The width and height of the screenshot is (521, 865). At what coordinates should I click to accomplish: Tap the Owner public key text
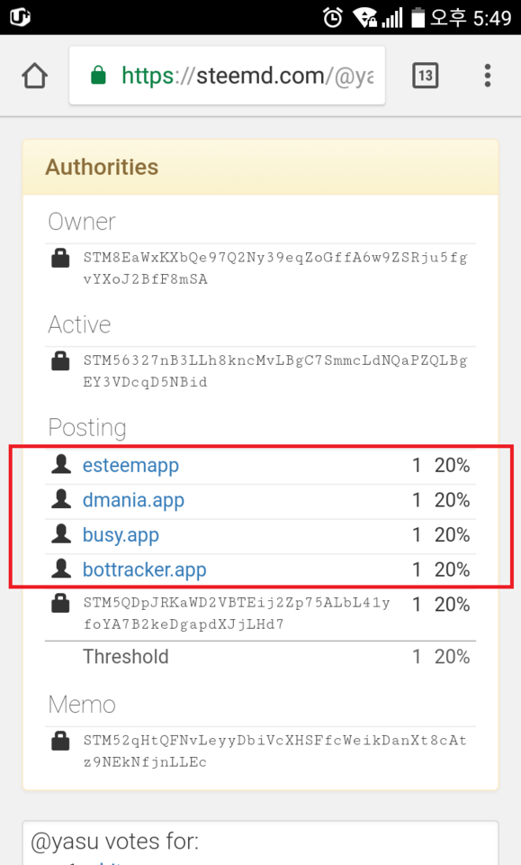275,269
